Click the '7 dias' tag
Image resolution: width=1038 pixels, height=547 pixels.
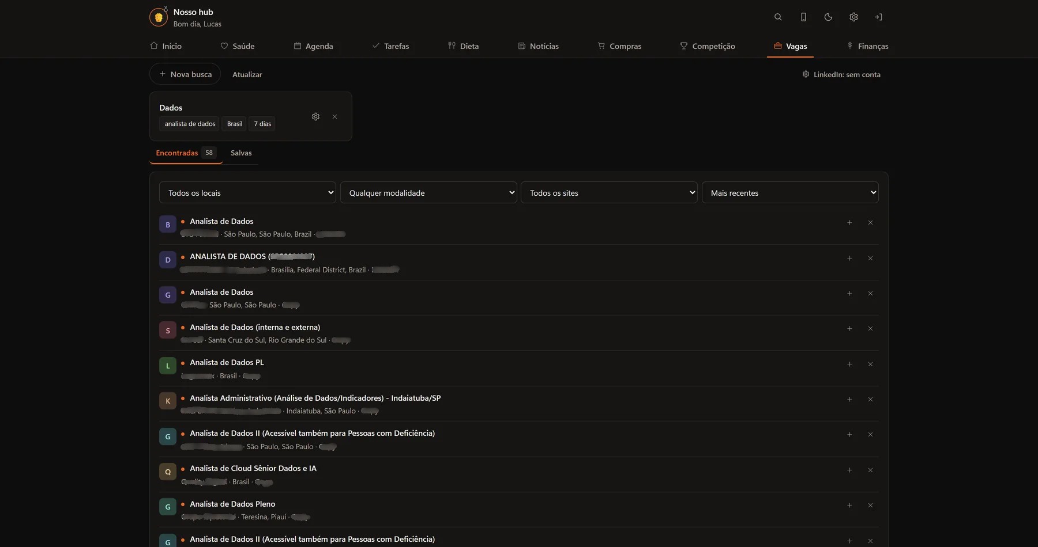[x=262, y=124]
